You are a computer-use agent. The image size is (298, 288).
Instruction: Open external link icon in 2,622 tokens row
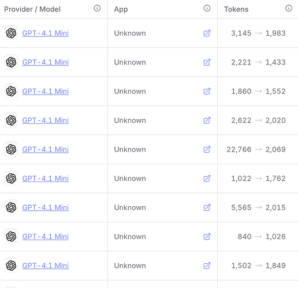[x=207, y=120]
